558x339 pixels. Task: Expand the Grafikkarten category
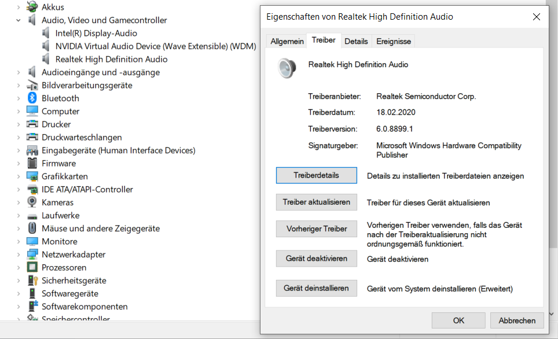19,176
